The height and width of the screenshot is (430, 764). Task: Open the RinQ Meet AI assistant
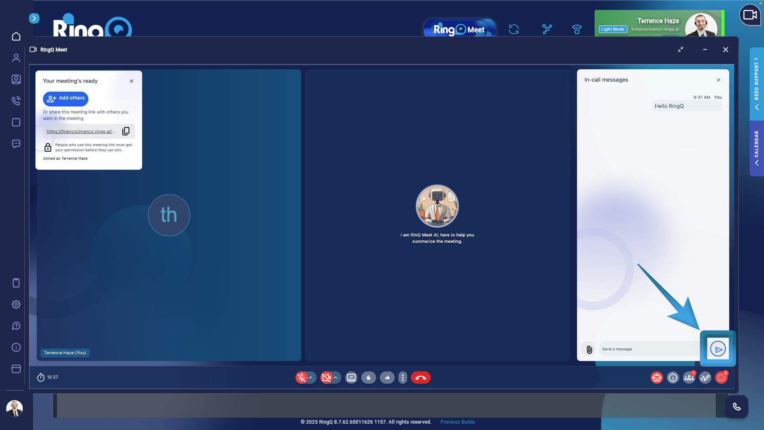pos(656,377)
